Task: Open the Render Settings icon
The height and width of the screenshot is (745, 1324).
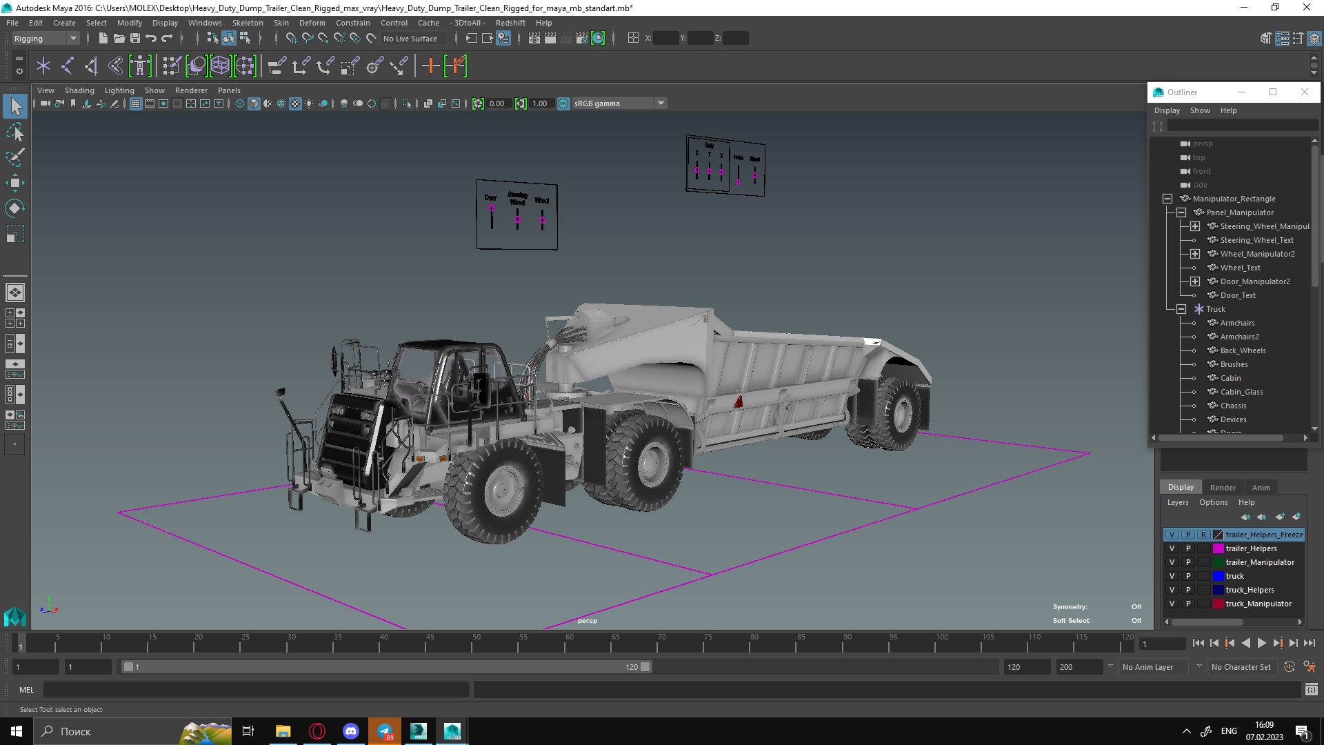Action: pyautogui.click(x=582, y=39)
